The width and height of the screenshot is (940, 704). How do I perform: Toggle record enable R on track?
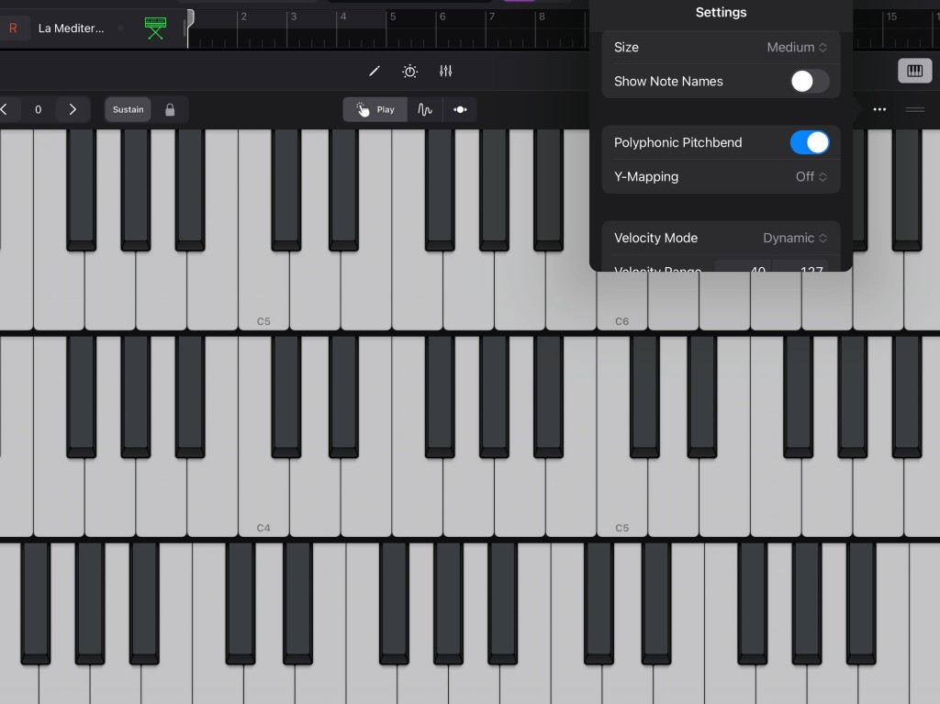point(13,28)
